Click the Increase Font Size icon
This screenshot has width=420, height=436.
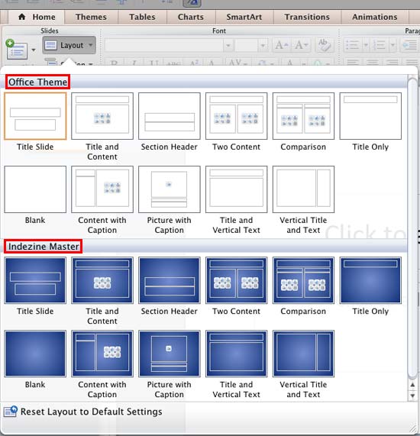point(282,45)
